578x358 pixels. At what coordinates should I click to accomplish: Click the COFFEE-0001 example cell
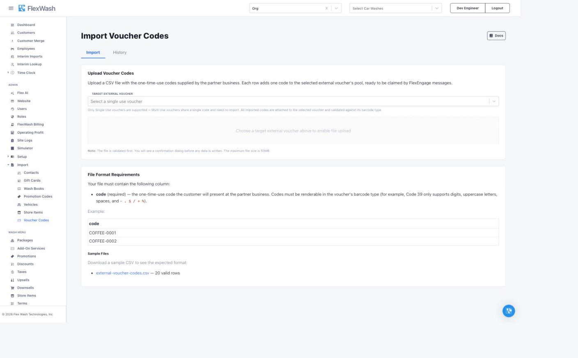click(293, 233)
